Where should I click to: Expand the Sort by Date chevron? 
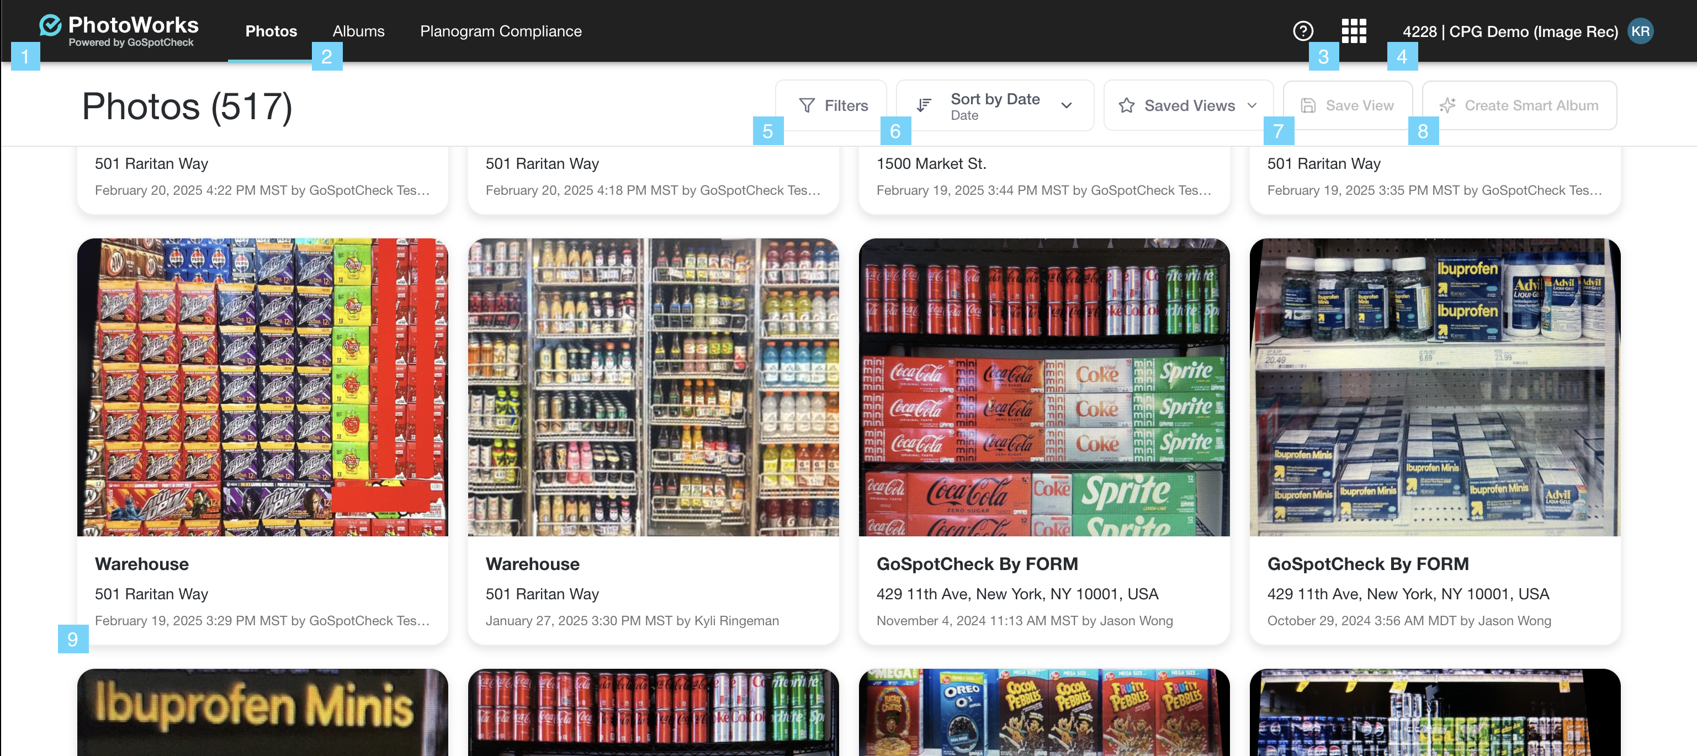[1067, 105]
